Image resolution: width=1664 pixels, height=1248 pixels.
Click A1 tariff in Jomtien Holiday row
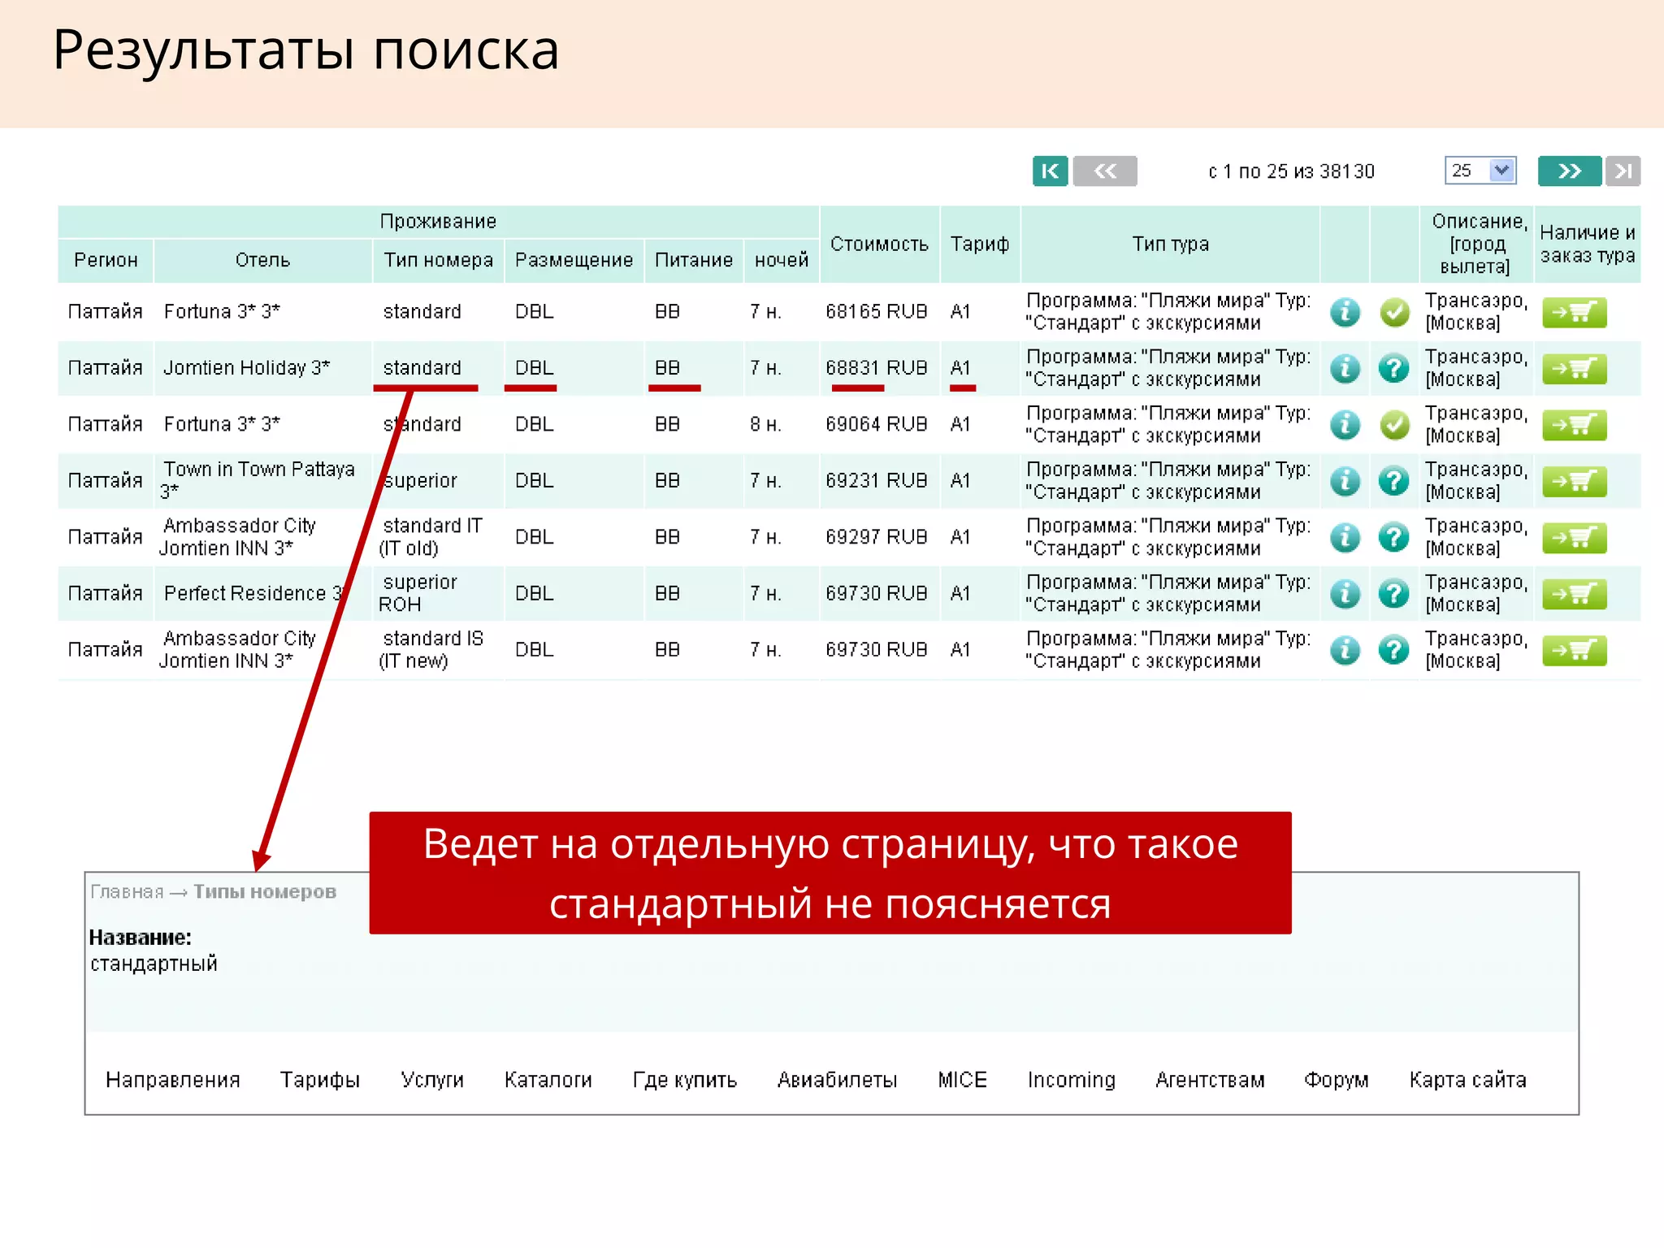[960, 368]
